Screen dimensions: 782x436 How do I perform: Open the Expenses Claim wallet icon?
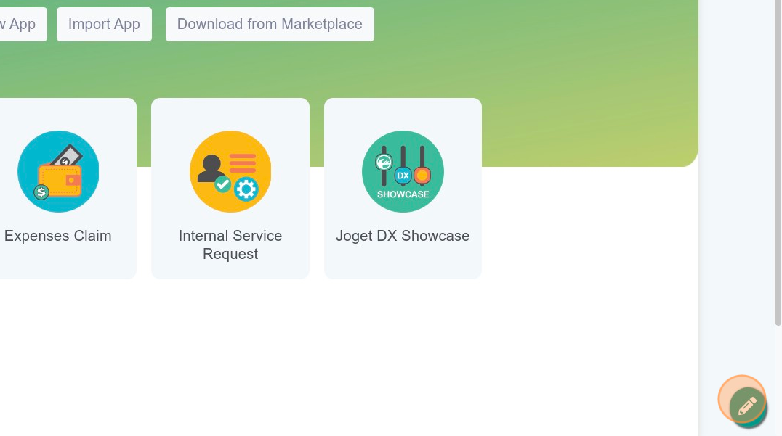[58, 172]
